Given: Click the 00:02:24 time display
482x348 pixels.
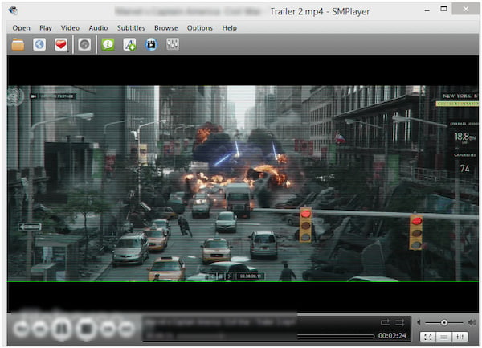Looking at the screenshot, I should click(x=392, y=336).
